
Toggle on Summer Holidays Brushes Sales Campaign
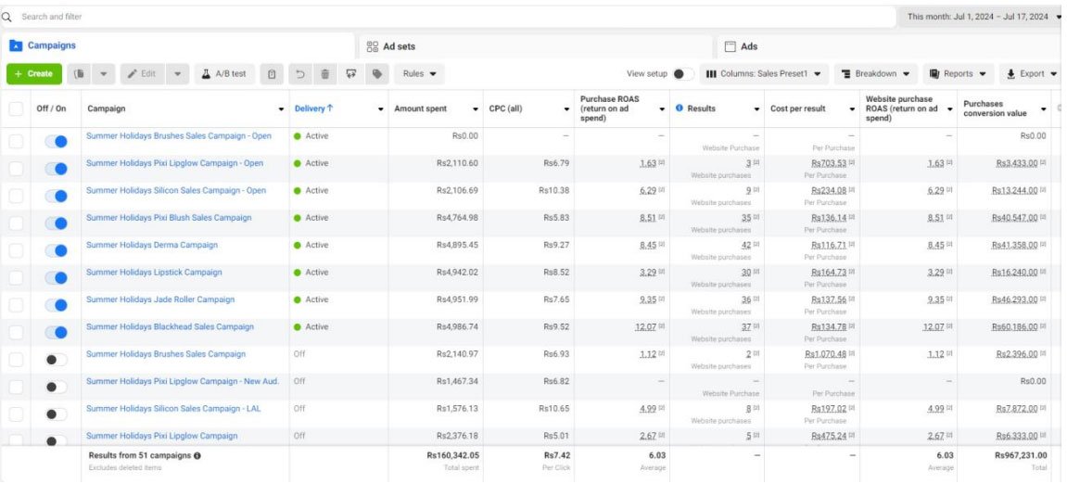point(57,360)
